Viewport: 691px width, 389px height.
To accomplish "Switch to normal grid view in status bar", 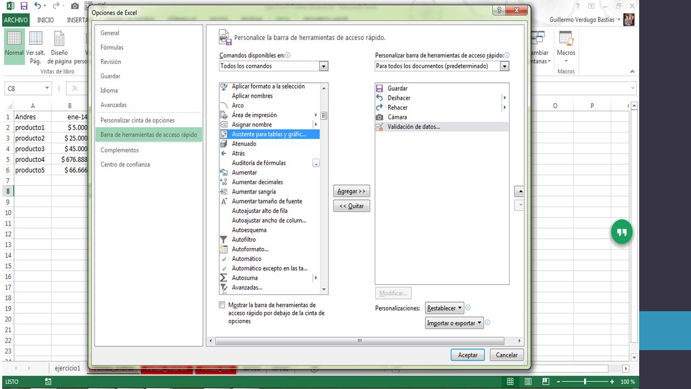I will (510, 381).
